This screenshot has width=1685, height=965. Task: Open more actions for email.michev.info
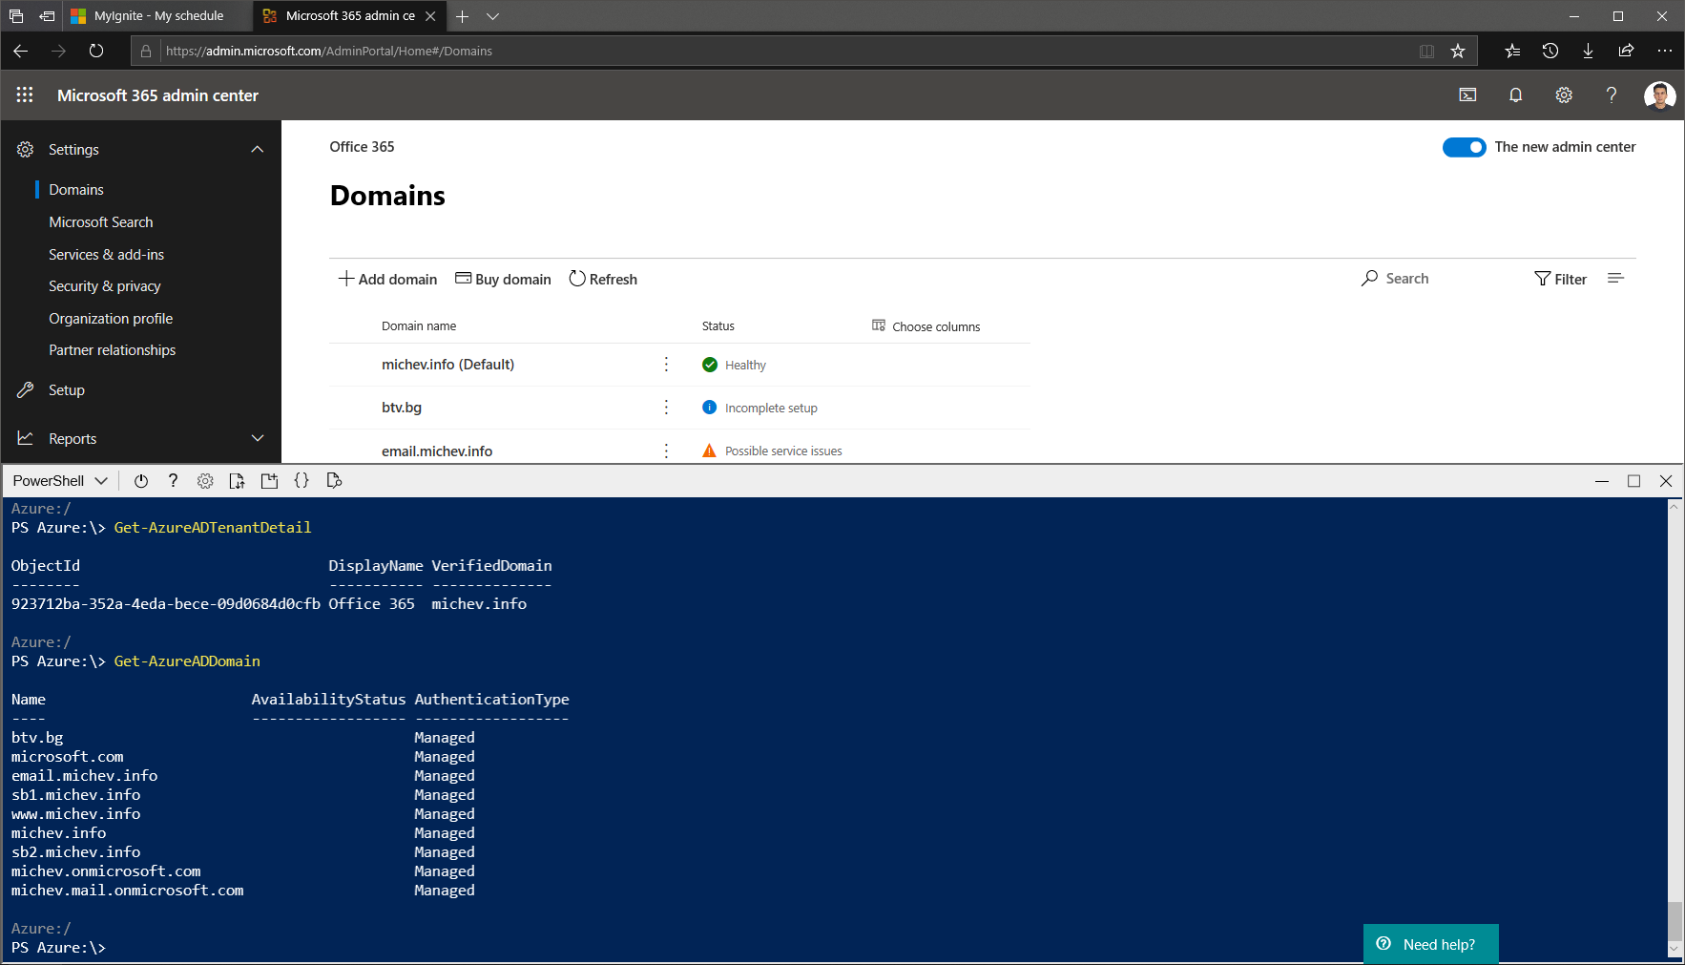[666, 451]
